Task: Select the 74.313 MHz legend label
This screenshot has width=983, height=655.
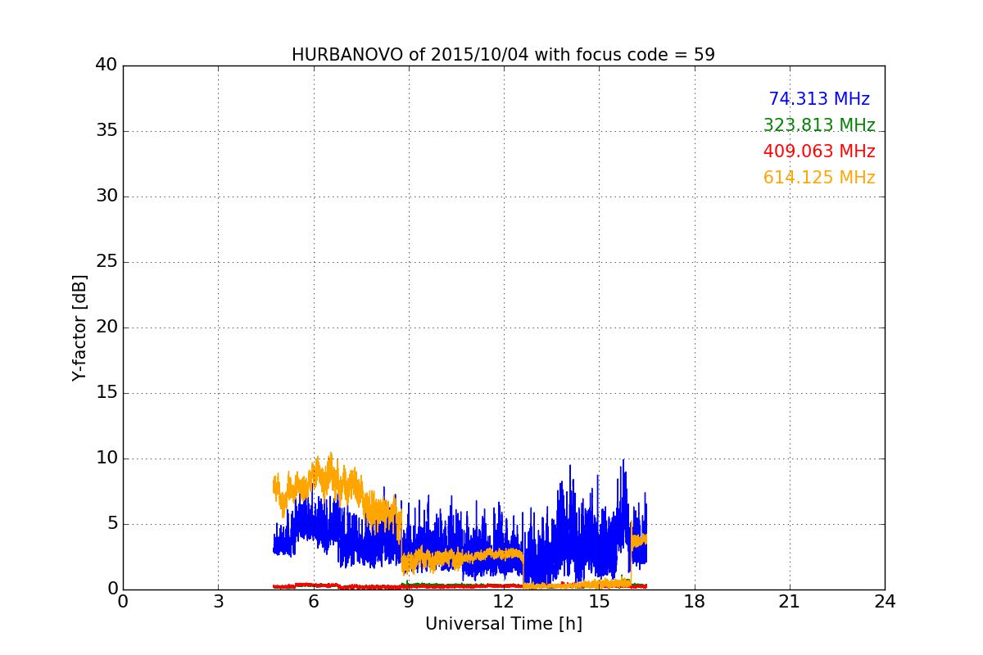Action: (x=819, y=99)
